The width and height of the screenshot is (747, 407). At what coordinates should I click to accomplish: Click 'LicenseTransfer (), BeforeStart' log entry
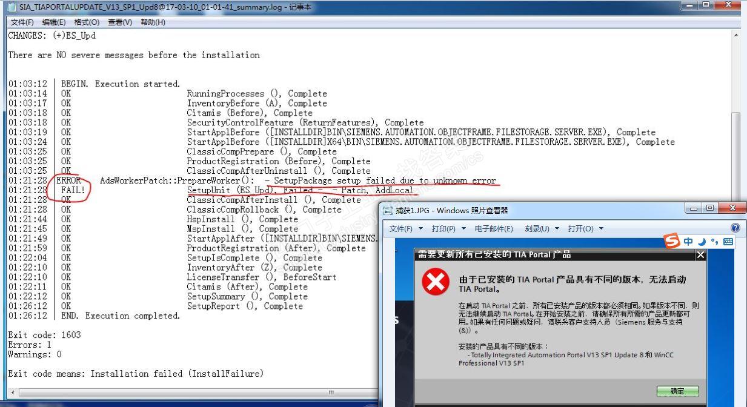tap(262, 277)
